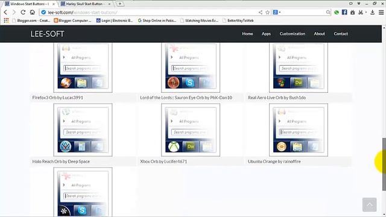The height and width of the screenshot is (217, 386).
Task: Click the search magnifier icon
Action: pyautogui.click(x=328, y=12)
